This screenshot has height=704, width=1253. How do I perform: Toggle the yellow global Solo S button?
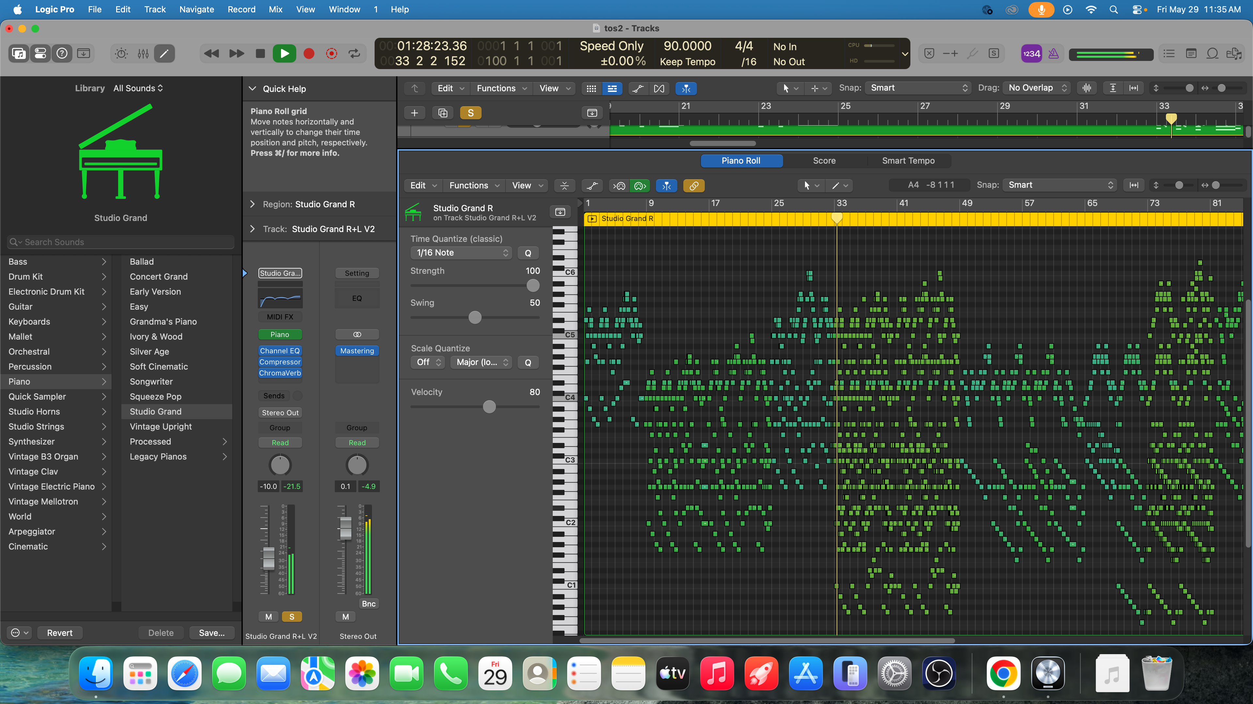click(470, 113)
